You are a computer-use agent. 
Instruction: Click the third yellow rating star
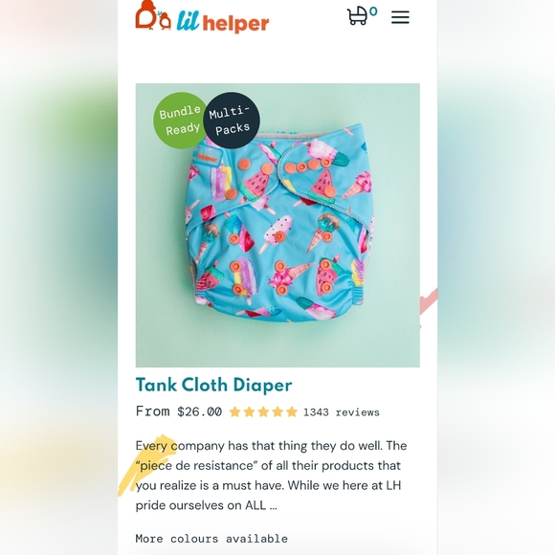(263, 412)
